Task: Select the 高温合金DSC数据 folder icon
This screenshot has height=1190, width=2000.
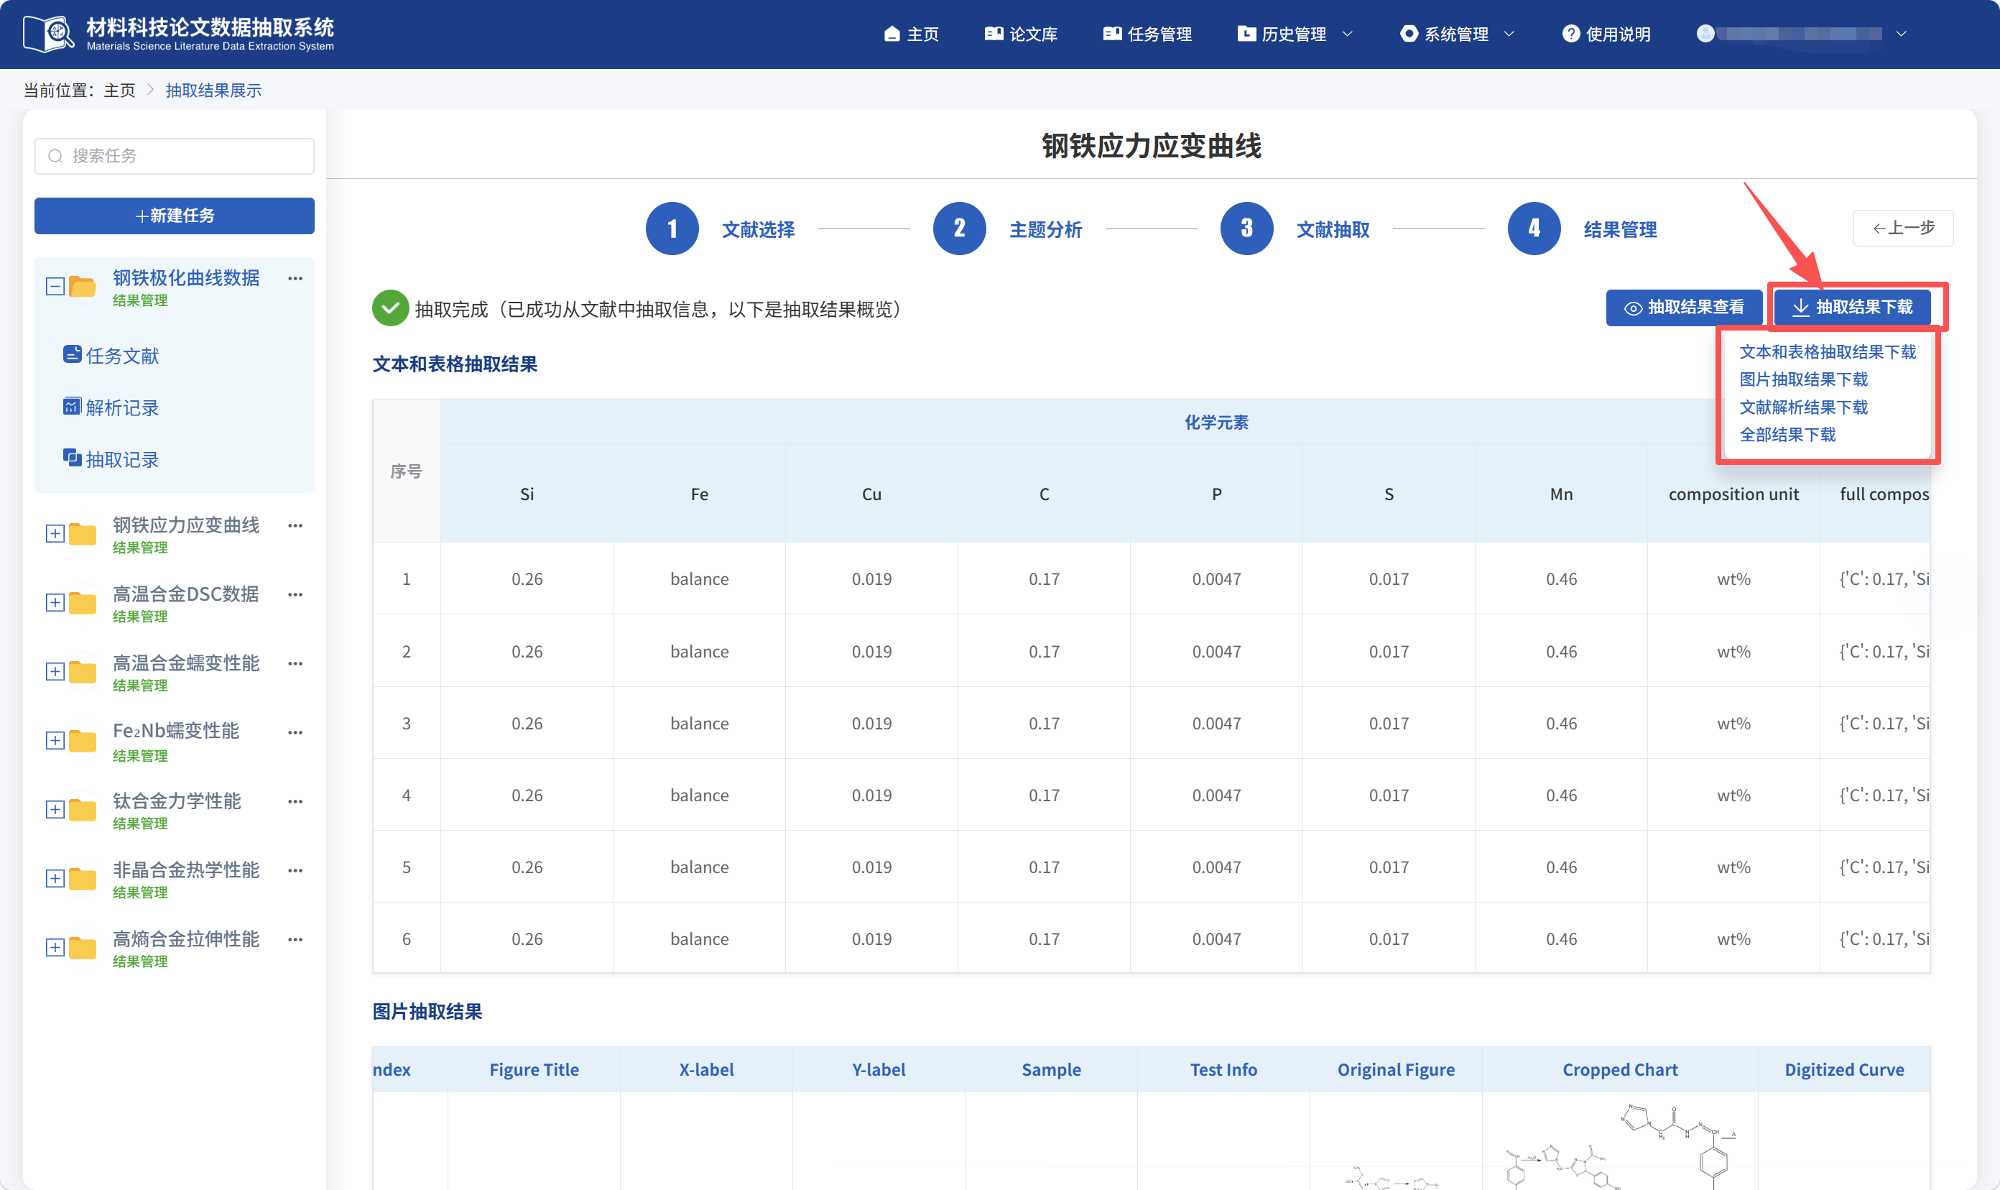Action: [x=83, y=602]
